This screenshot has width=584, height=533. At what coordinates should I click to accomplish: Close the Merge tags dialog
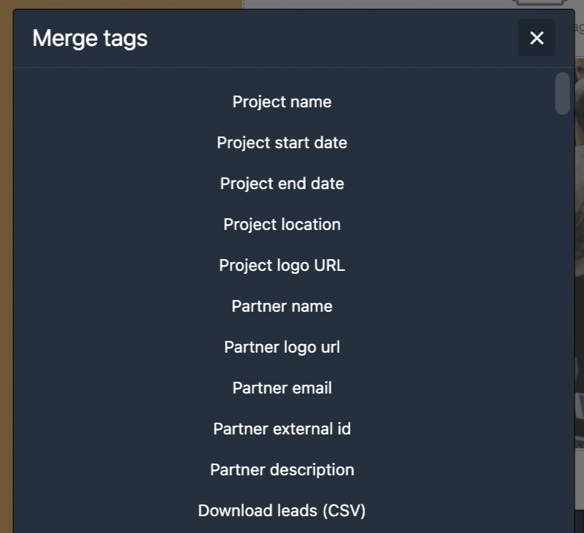click(x=537, y=38)
